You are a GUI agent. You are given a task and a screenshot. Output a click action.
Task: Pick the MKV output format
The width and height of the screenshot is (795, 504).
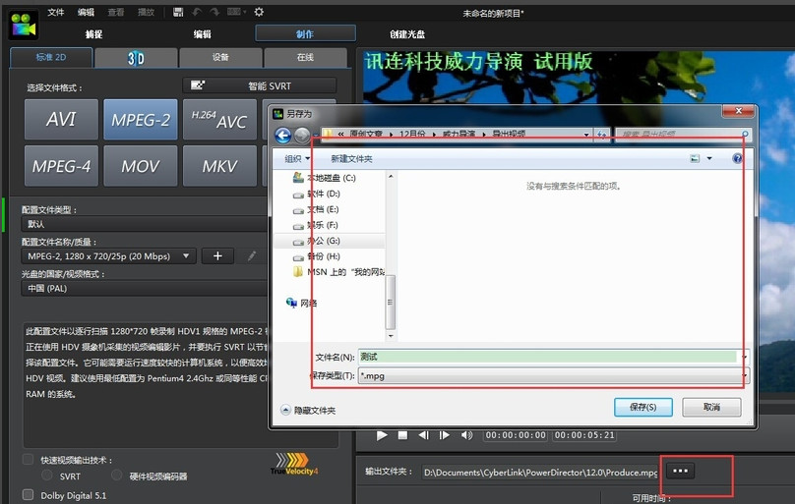tap(219, 165)
